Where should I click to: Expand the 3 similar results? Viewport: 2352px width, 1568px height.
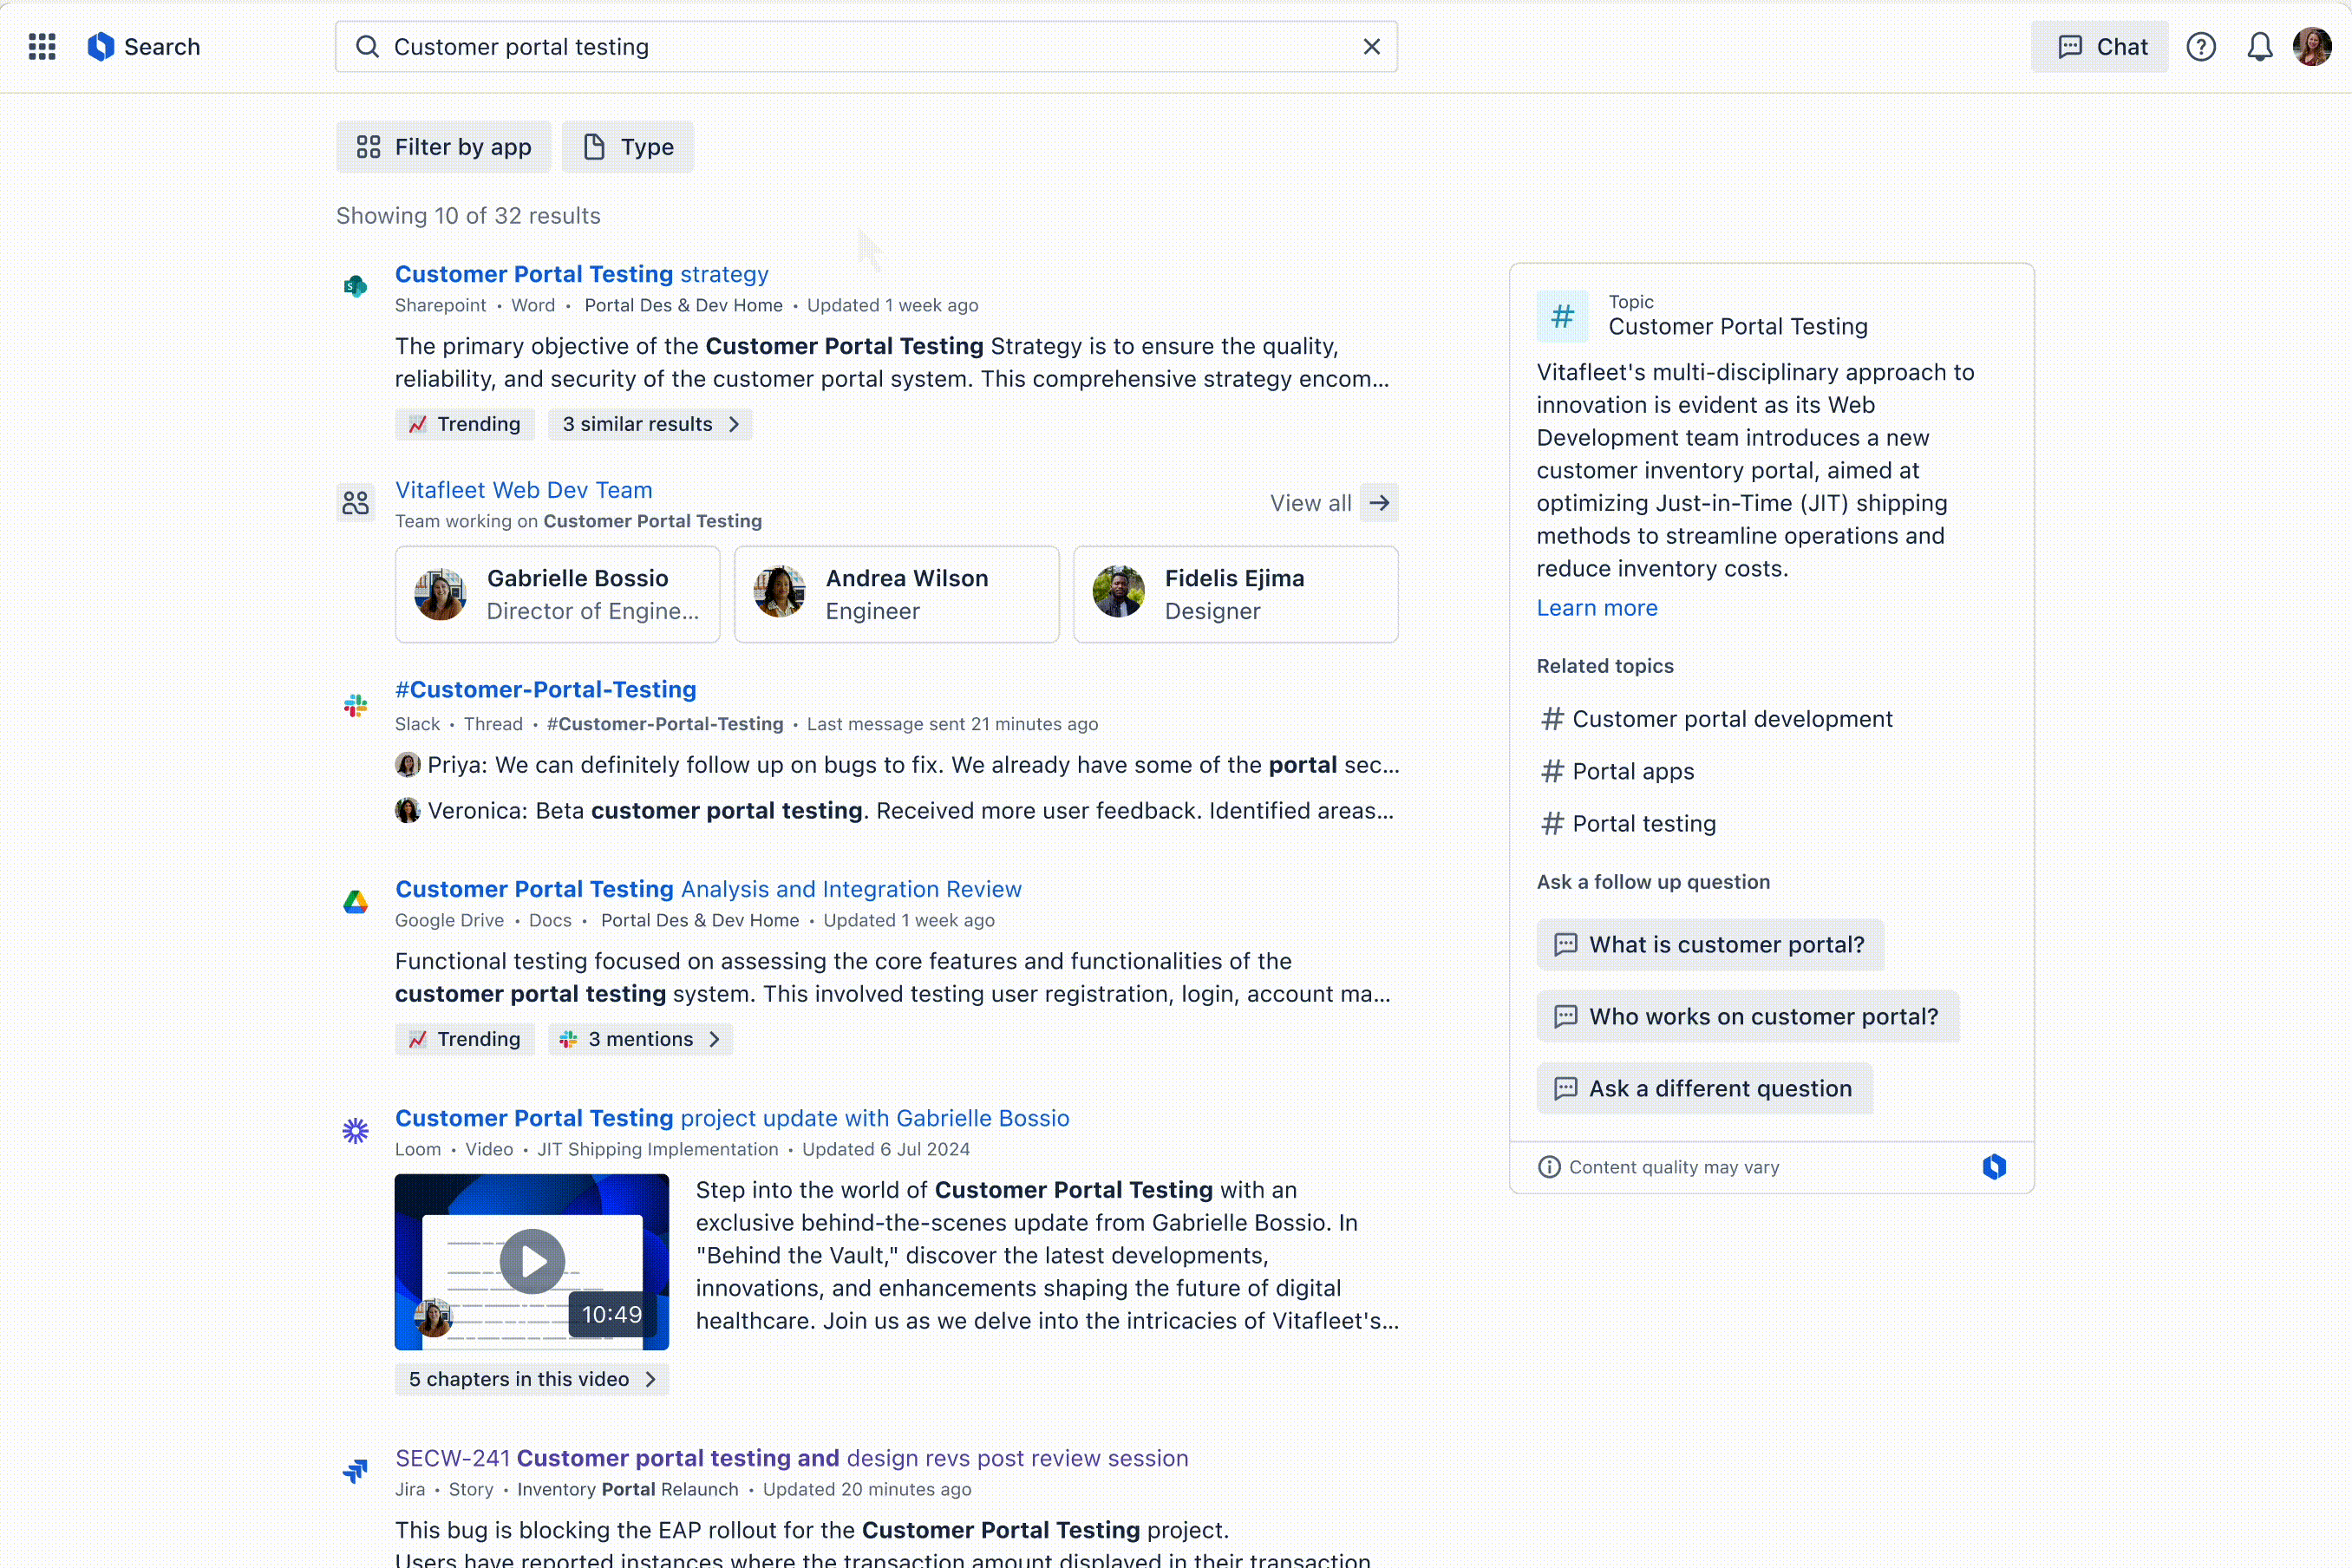point(650,423)
